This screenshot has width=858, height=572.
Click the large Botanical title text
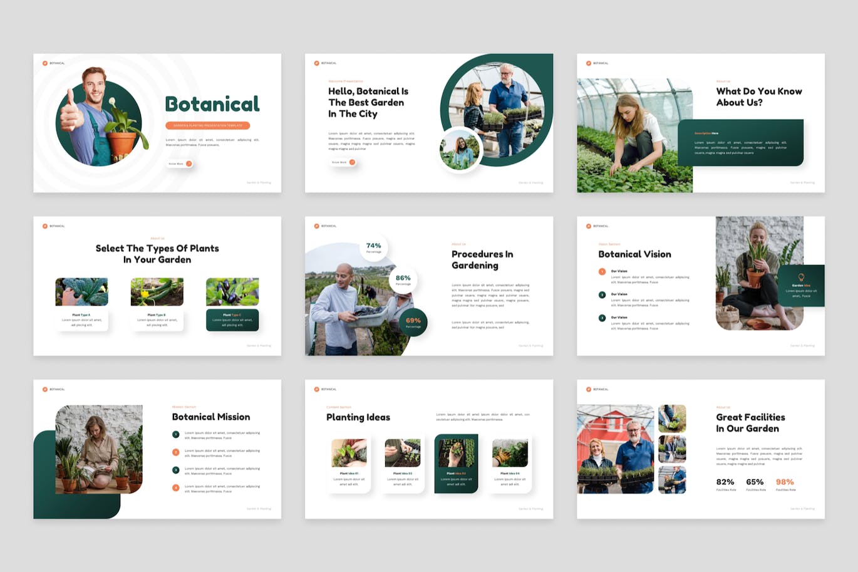point(212,104)
